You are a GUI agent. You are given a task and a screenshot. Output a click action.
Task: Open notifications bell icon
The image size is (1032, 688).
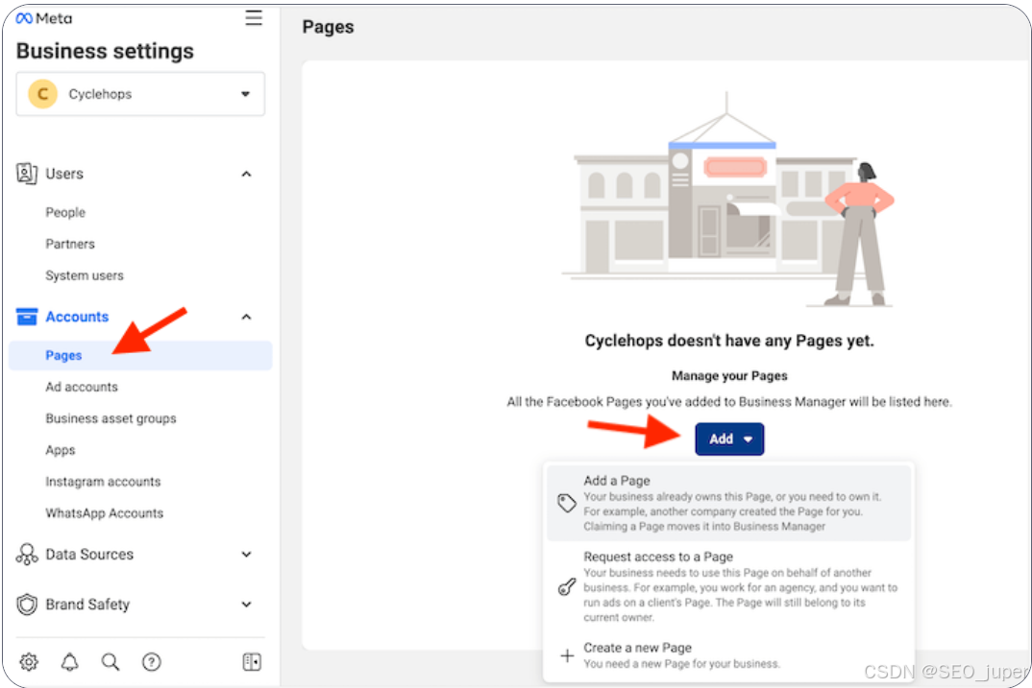tap(70, 662)
